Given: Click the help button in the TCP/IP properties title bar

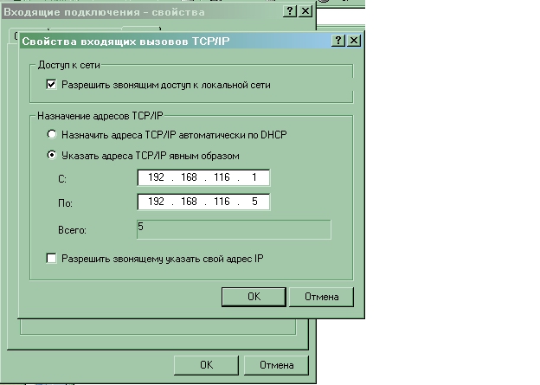Looking at the screenshot, I should tap(338, 41).
